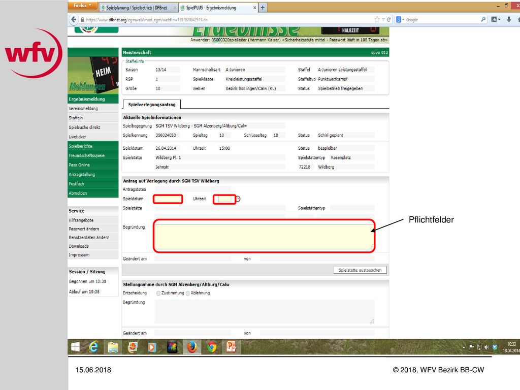Click the Begründung text area of Antrag
This screenshot has height=390, width=520.
pyautogui.click(x=264, y=237)
